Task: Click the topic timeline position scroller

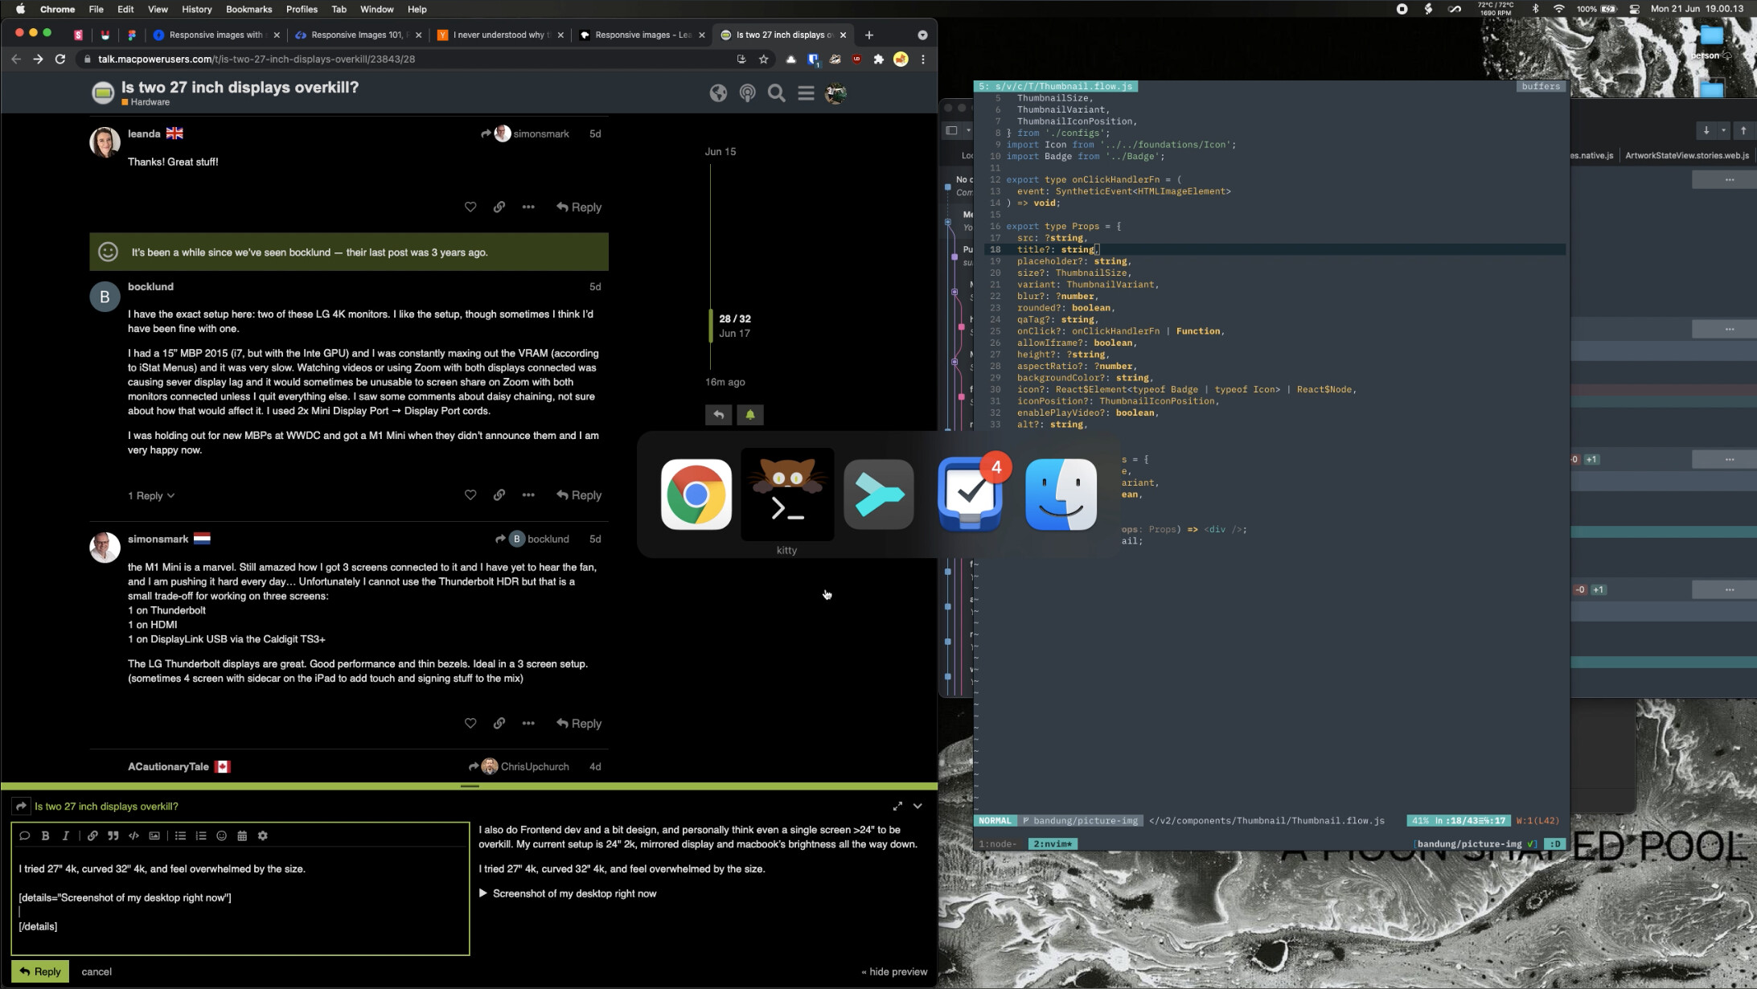Action: pos(733,326)
